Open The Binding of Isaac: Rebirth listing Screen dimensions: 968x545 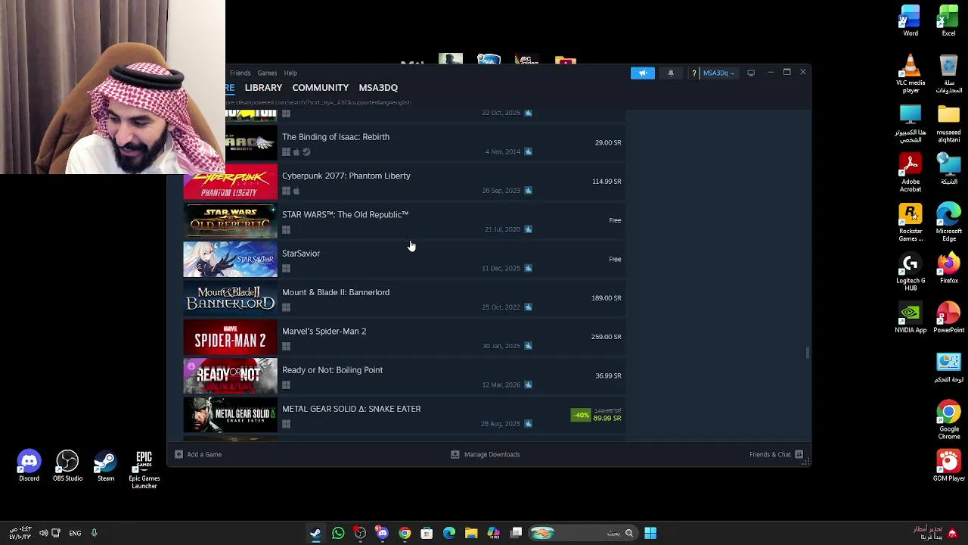click(x=404, y=142)
